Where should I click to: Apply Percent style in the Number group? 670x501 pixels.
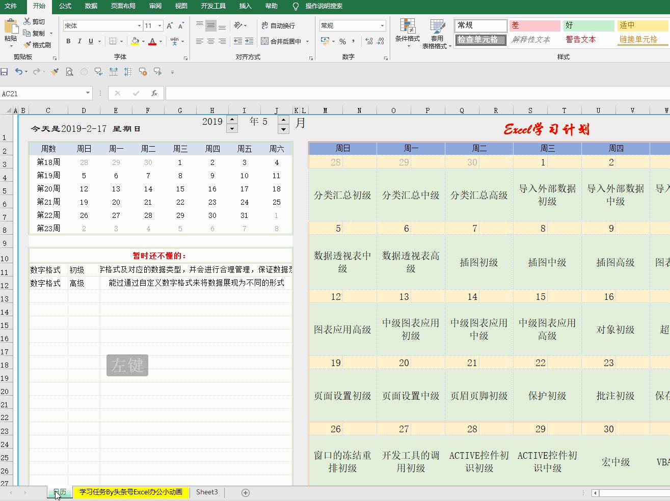[x=343, y=41]
